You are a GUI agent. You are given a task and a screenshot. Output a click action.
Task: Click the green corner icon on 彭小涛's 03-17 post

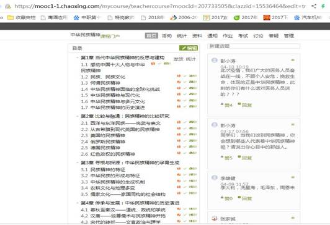tap(293, 125)
